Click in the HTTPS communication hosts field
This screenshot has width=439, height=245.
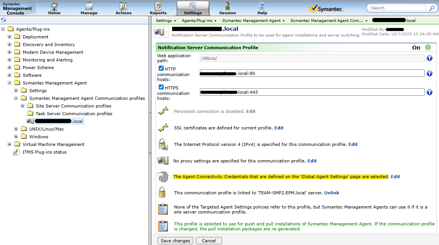312,92
